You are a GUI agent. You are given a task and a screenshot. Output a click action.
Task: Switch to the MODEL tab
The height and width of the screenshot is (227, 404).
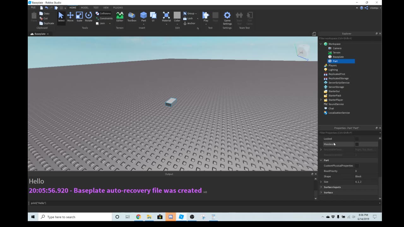click(85, 8)
